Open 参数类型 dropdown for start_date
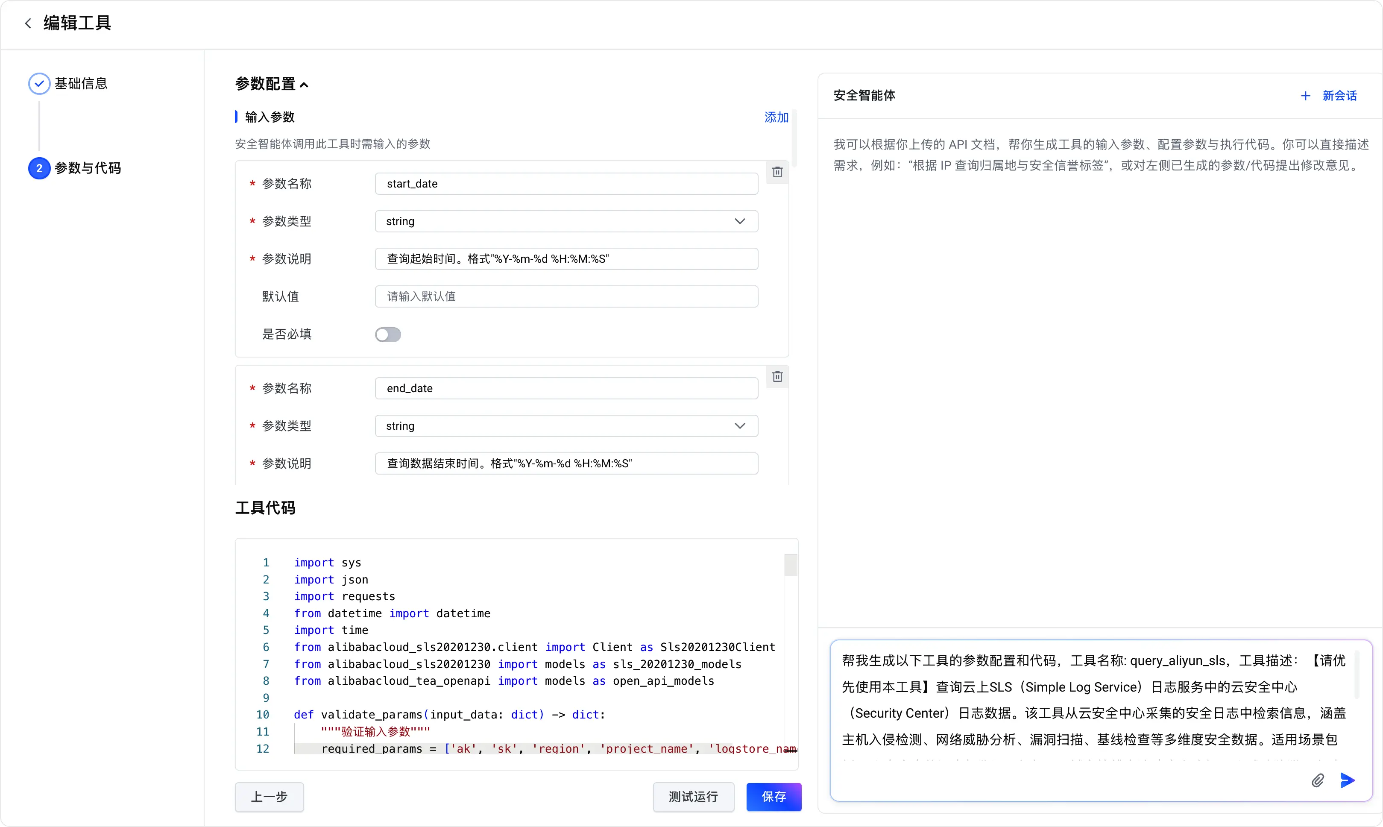This screenshot has height=827, width=1383. [566, 221]
